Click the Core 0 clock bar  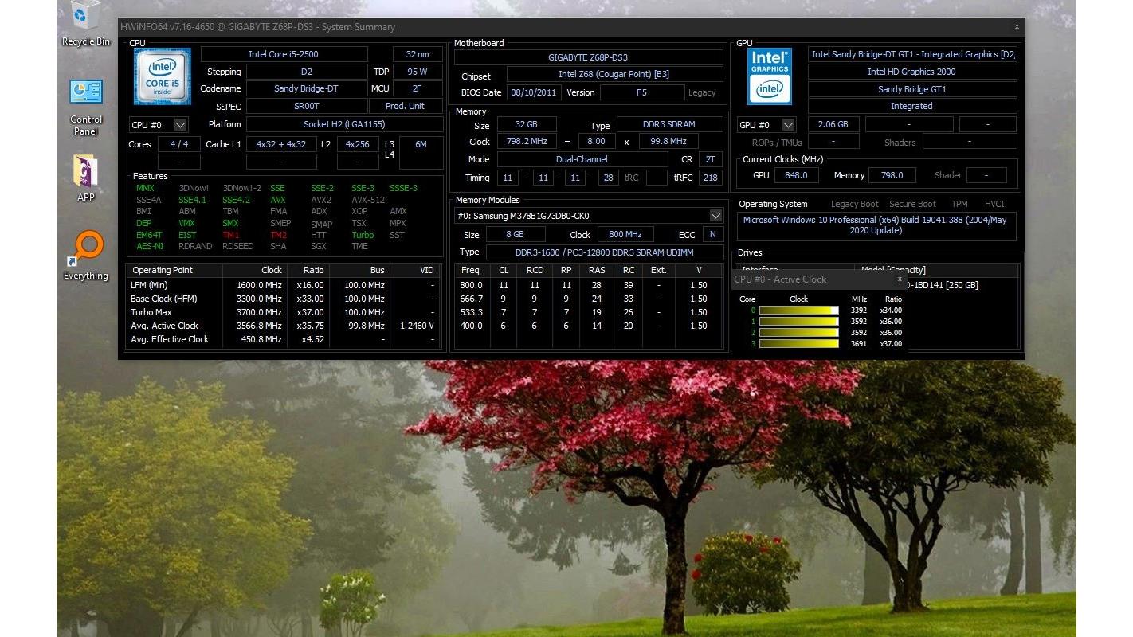[x=798, y=311]
